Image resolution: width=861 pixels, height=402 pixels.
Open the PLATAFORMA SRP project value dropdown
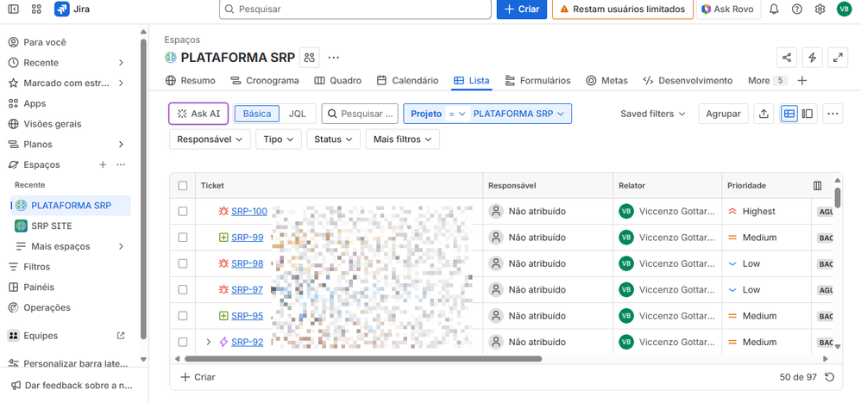point(518,114)
